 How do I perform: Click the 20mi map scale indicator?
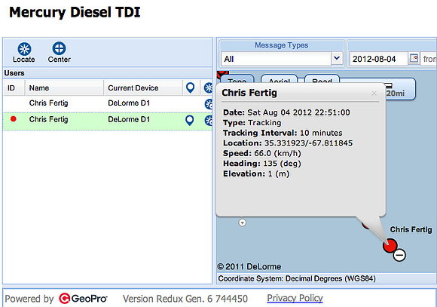pos(396,93)
